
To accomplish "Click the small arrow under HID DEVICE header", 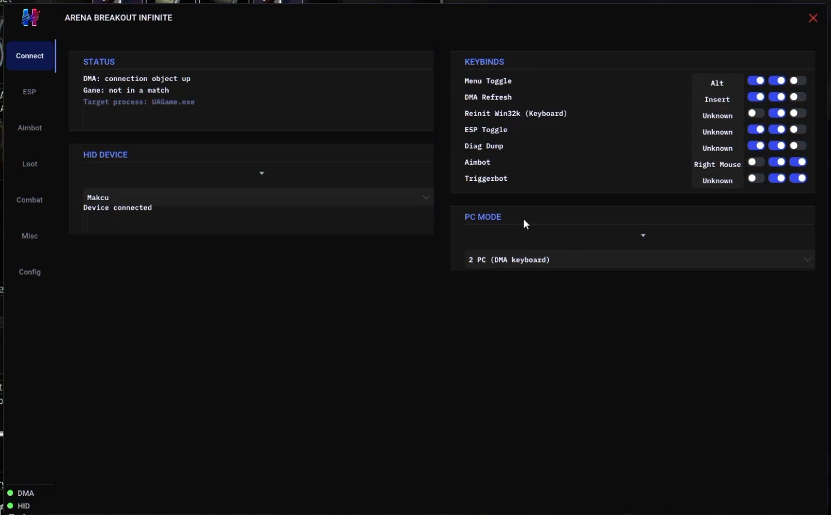I will [x=262, y=173].
